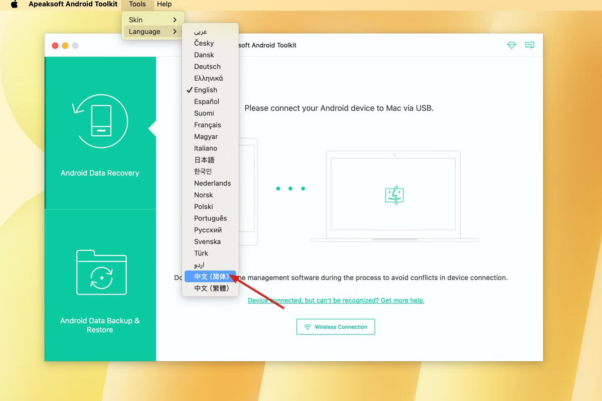Viewport: 602px width, 401px height.
Task: Select Magyar language
Action: (210, 137)
